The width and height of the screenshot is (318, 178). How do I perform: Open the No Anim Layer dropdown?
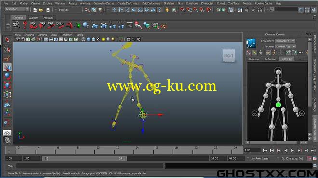260,159
